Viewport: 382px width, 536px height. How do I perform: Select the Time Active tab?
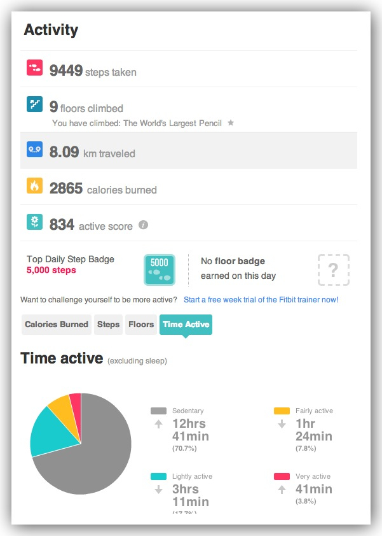click(x=186, y=325)
